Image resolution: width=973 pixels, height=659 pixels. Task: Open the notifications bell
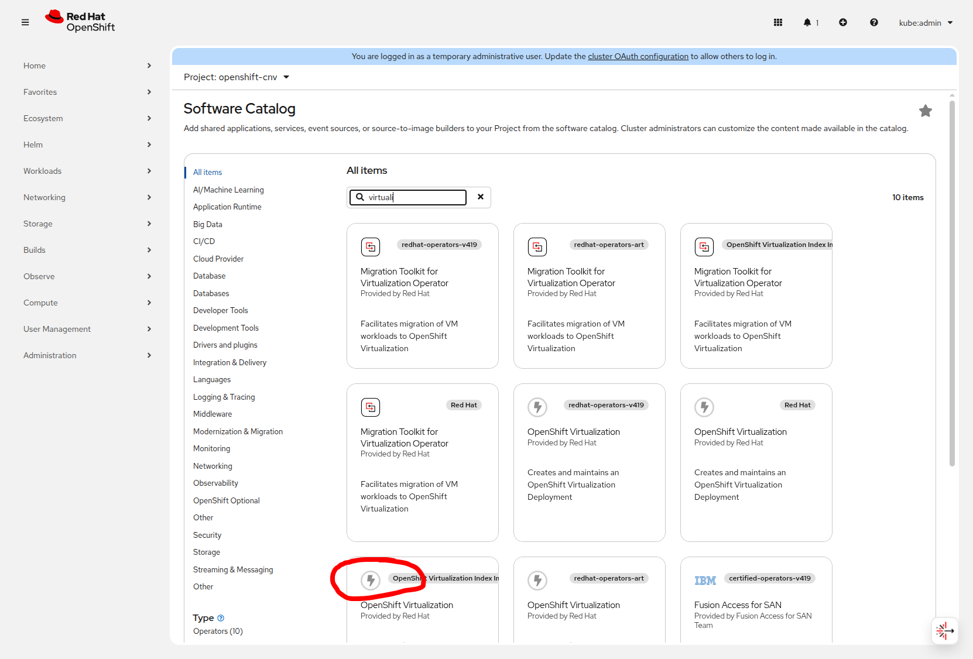point(810,22)
